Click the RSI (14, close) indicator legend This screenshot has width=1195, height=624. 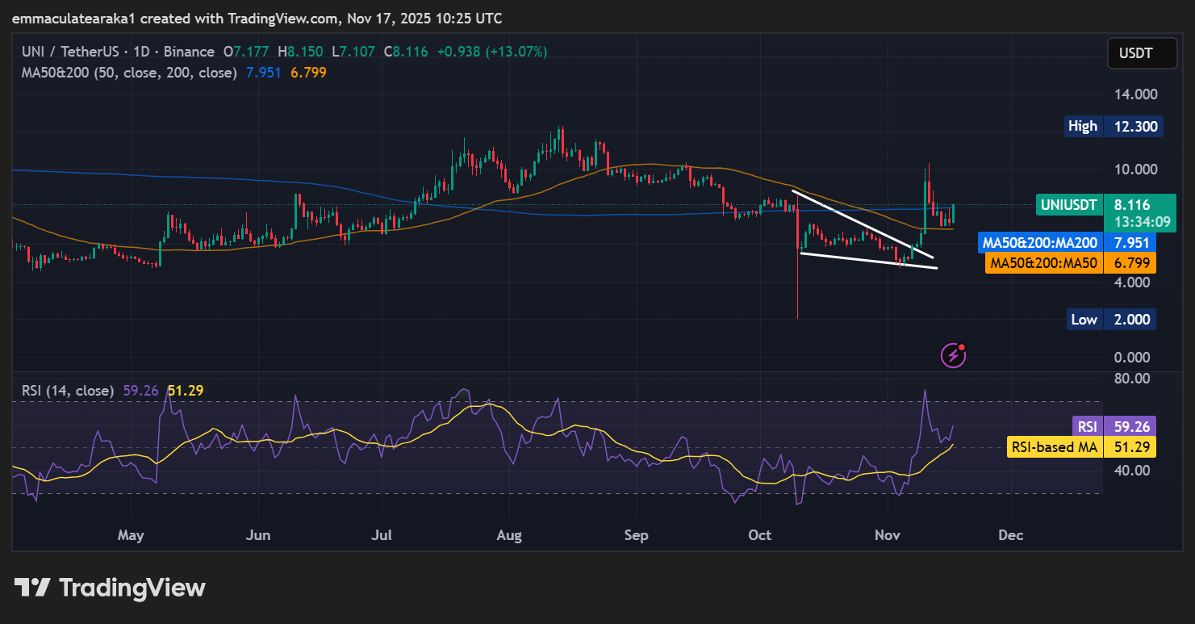point(68,391)
